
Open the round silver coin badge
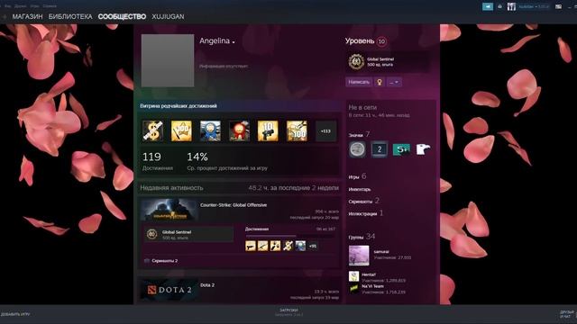[357, 149]
